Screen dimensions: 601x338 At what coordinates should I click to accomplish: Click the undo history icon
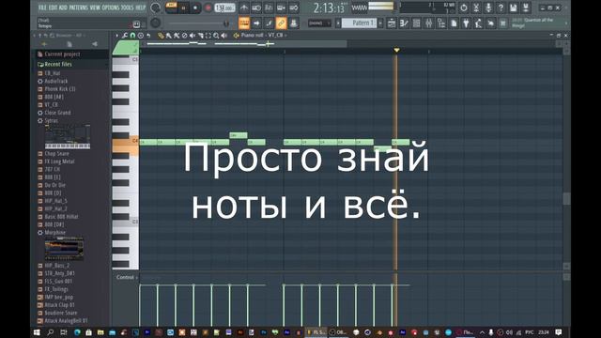tap(463, 8)
